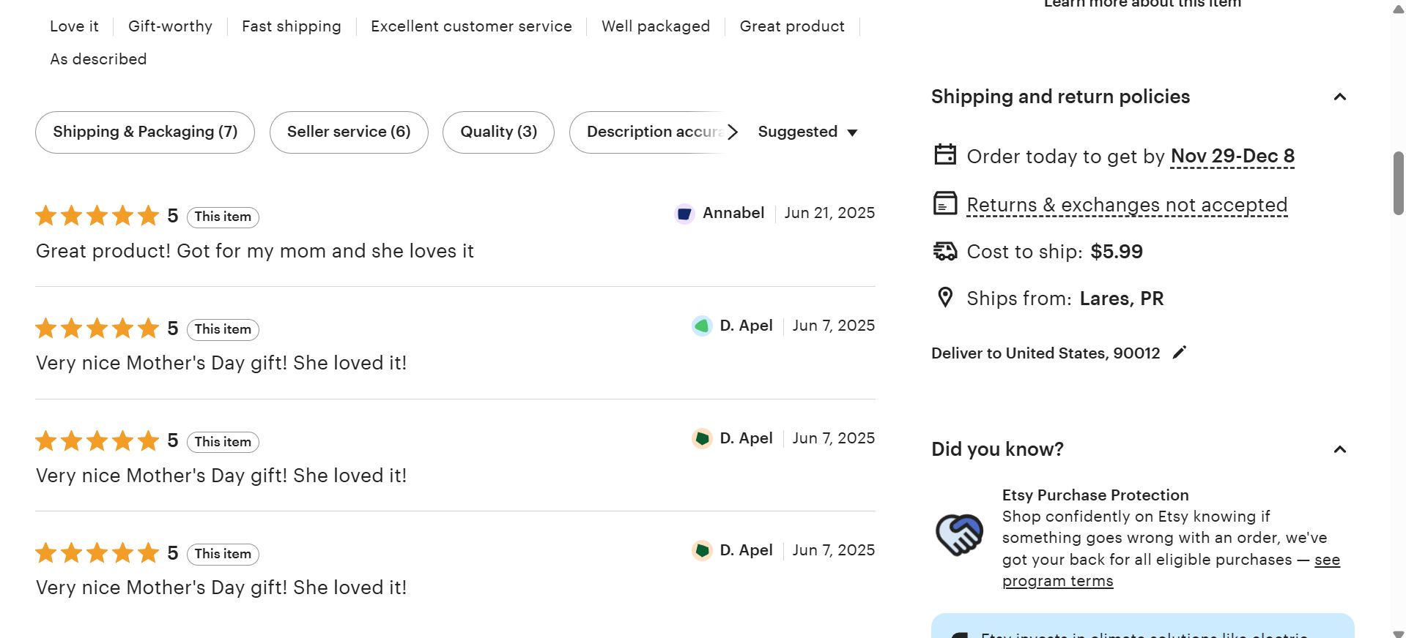Collapse the Did you know? section
This screenshot has height=638, width=1406.
(x=1340, y=449)
